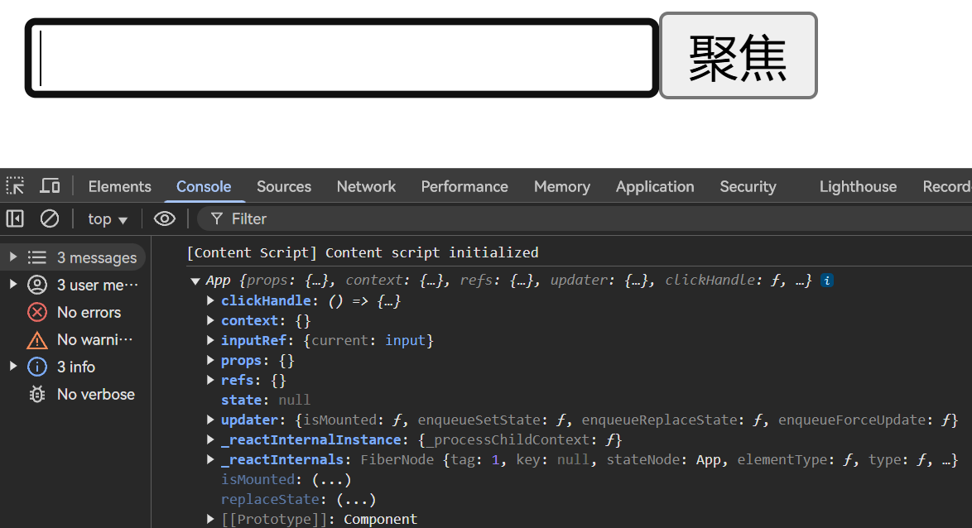The width and height of the screenshot is (972, 528).
Task: Expand the _reactInternals FiberNode property
Action: tap(211, 459)
